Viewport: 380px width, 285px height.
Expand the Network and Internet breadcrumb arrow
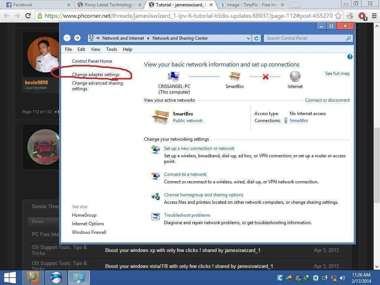(148, 38)
